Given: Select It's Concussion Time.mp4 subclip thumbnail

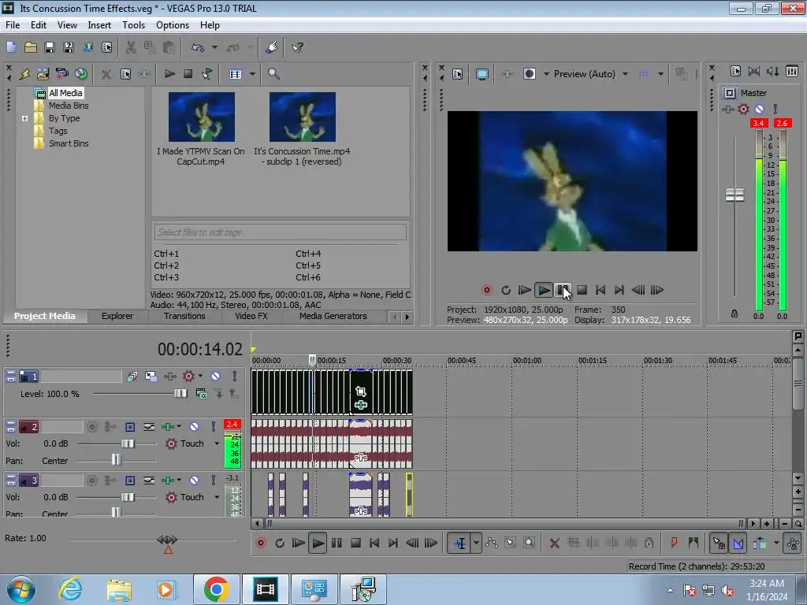Looking at the screenshot, I should pos(302,117).
